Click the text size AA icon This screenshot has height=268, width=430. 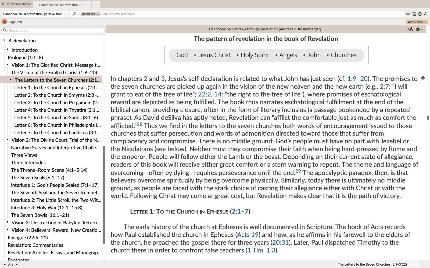tap(410, 29)
